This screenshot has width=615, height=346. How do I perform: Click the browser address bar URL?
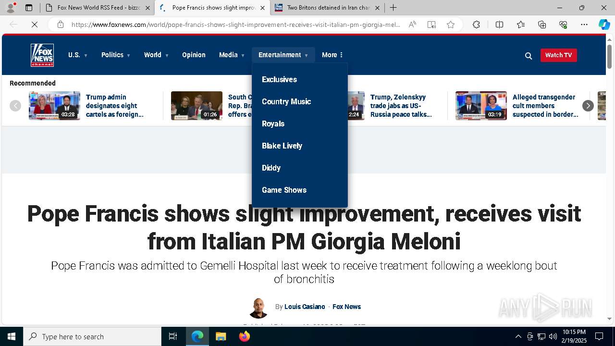235,25
